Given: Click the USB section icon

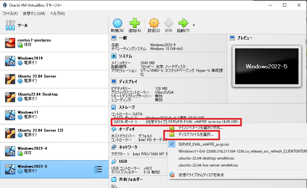Looking at the screenshot, I should pos(114,161).
